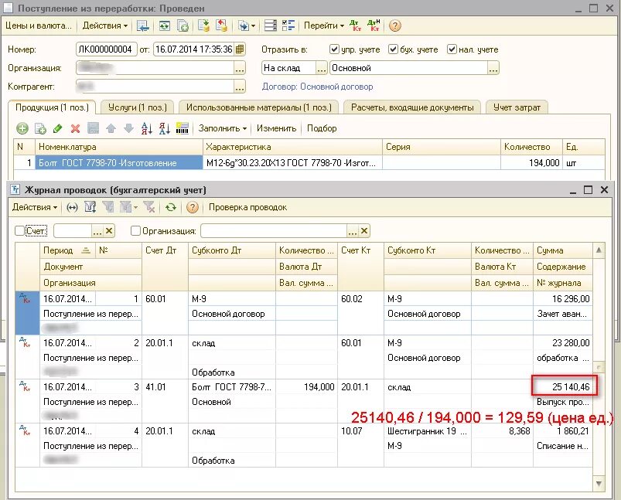621x500 pixels.
Task: Click the document toolbar icon left of refresh
Action: click(142, 26)
